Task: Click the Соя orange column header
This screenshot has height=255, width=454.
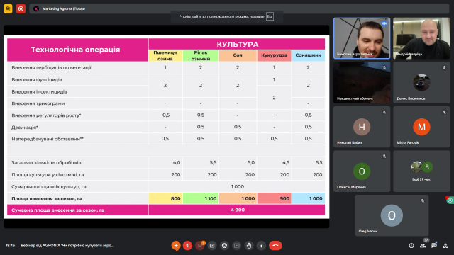Action: tap(238, 55)
